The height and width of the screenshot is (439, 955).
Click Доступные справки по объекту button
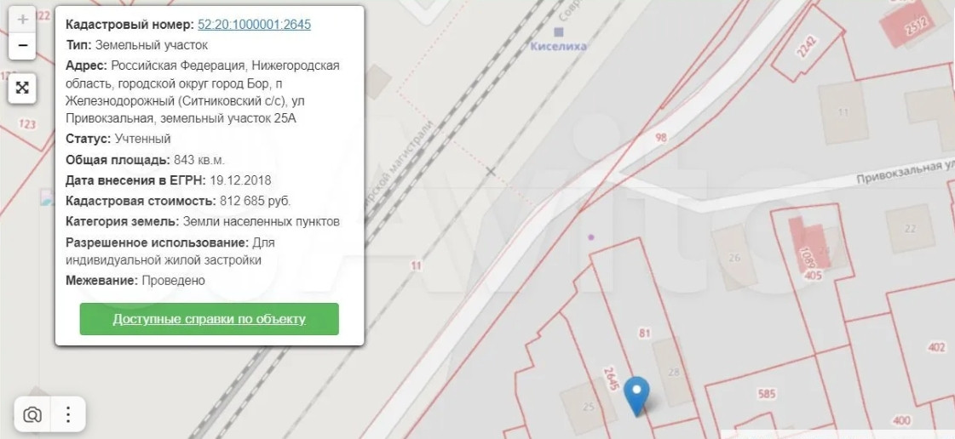209,319
